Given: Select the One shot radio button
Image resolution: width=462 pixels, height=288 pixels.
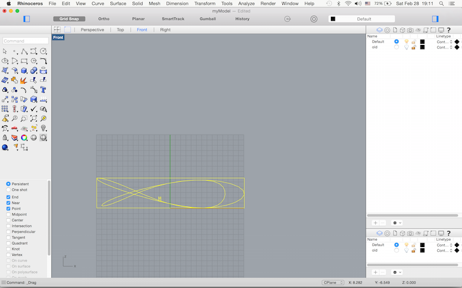Looking at the screenshot, I should pos(8,190).
